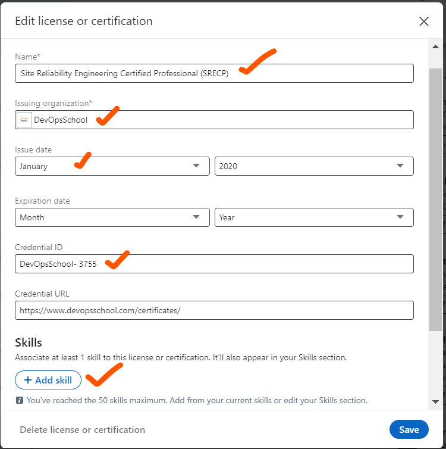446x449 pixels.
Task: Click the scrollbar down arrow
Action: point(436,401)
